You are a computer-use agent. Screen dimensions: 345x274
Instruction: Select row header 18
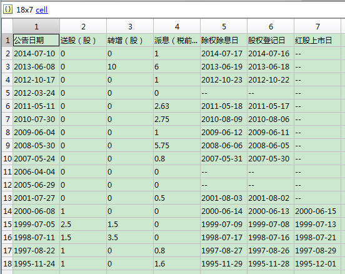(x=7, y=263)
